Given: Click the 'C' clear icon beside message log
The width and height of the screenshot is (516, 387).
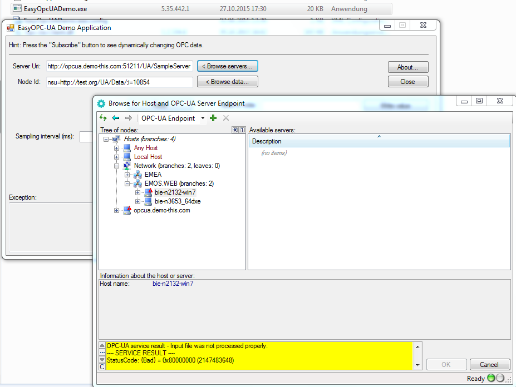Looking at the screenshot, I should point(102,366).
